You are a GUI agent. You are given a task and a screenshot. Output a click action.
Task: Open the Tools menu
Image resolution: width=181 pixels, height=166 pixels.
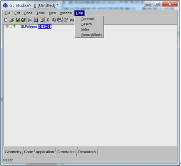click(x=40, y=13)
